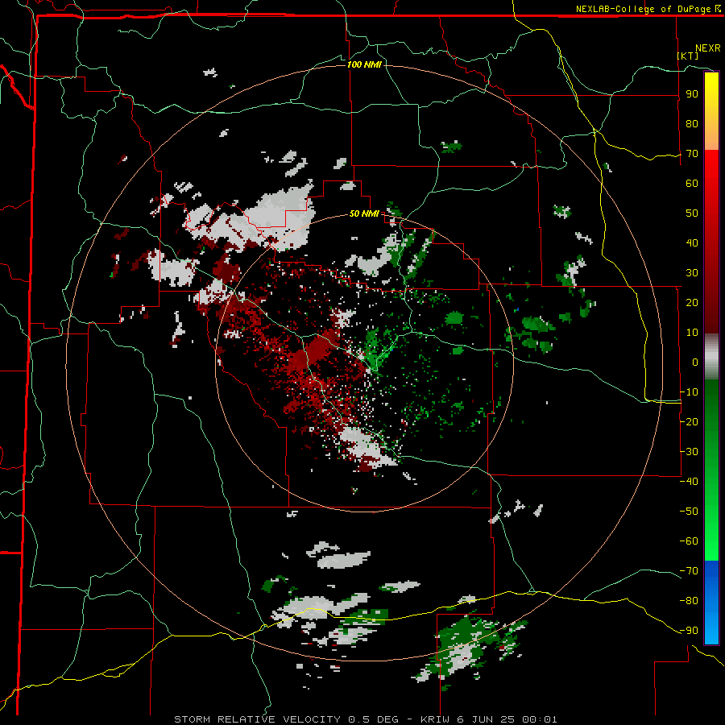Click the 80 value on velocity scale
Image resolution: width=725 pixels, height=725 pixels.
pyautogui.click(x=692, y=123)
